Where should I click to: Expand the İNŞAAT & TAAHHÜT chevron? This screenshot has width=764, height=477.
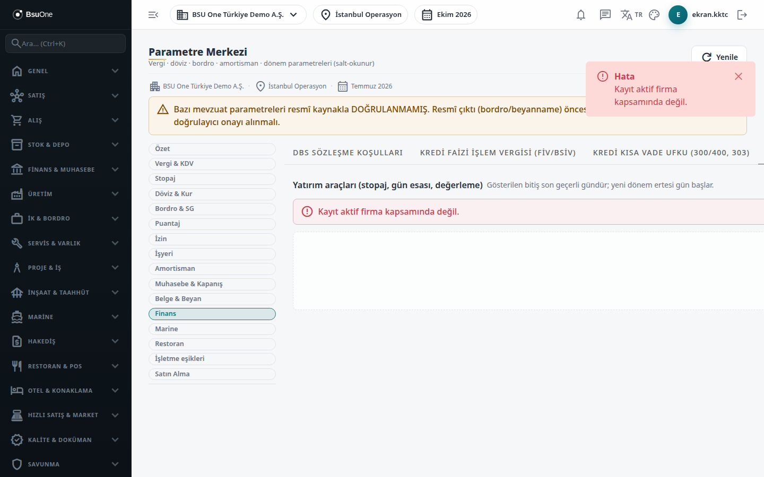click(115, 293)
